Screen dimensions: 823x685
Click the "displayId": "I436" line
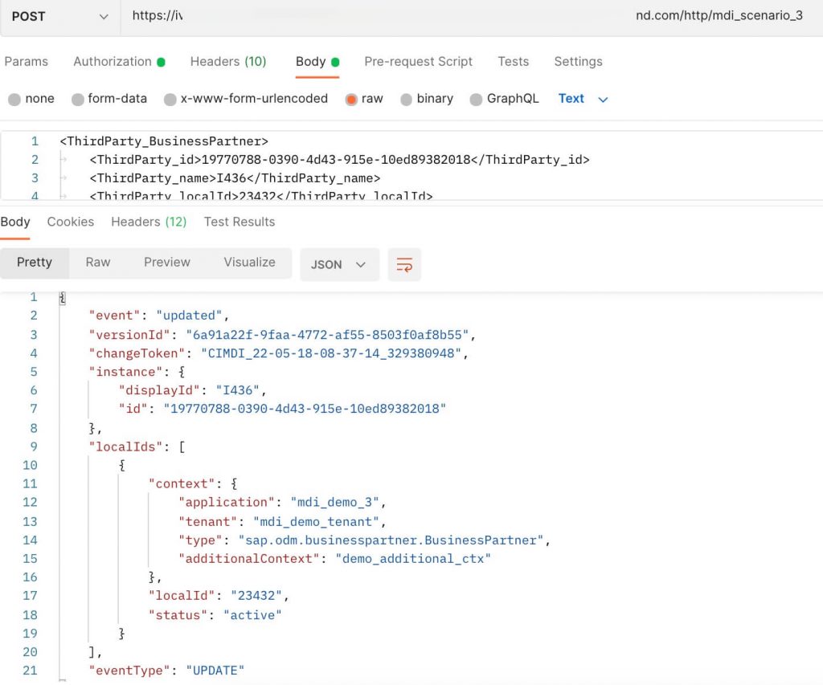pos(193,390)
